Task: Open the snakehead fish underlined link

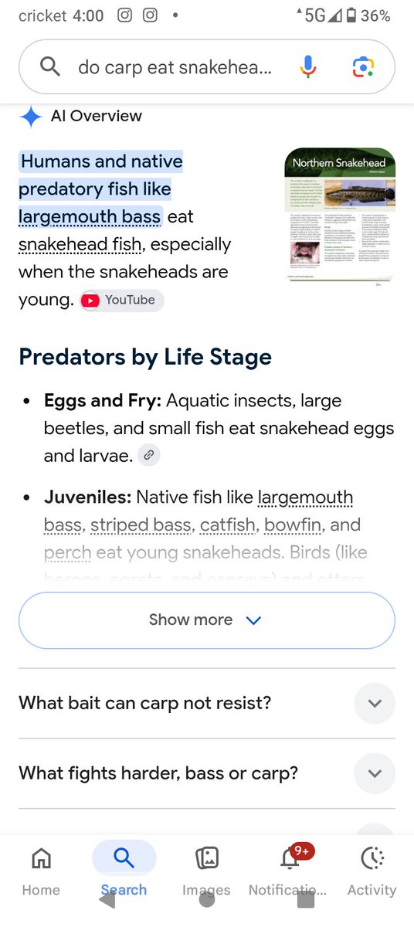Action: [80, 244]
